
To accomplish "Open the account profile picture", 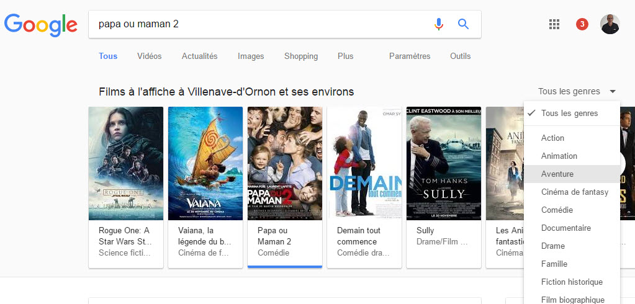I will [610, 24].
